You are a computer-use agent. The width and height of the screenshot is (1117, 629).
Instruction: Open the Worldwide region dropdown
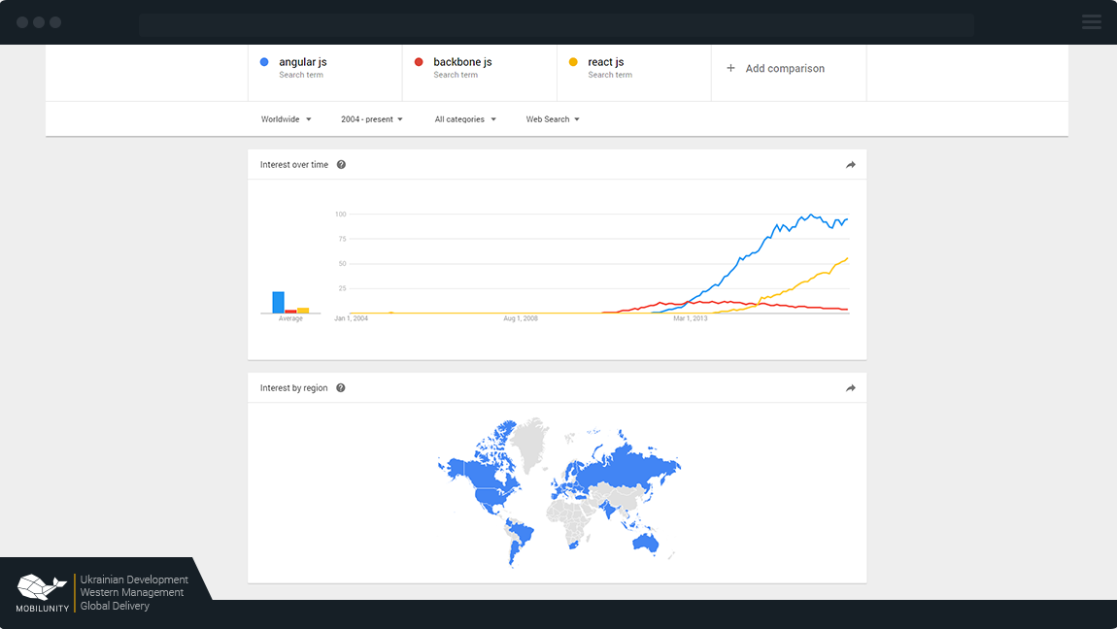click(286, 119)
